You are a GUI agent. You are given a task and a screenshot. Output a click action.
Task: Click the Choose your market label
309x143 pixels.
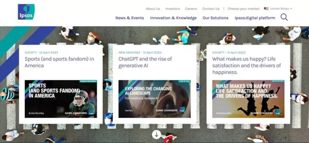244,9
